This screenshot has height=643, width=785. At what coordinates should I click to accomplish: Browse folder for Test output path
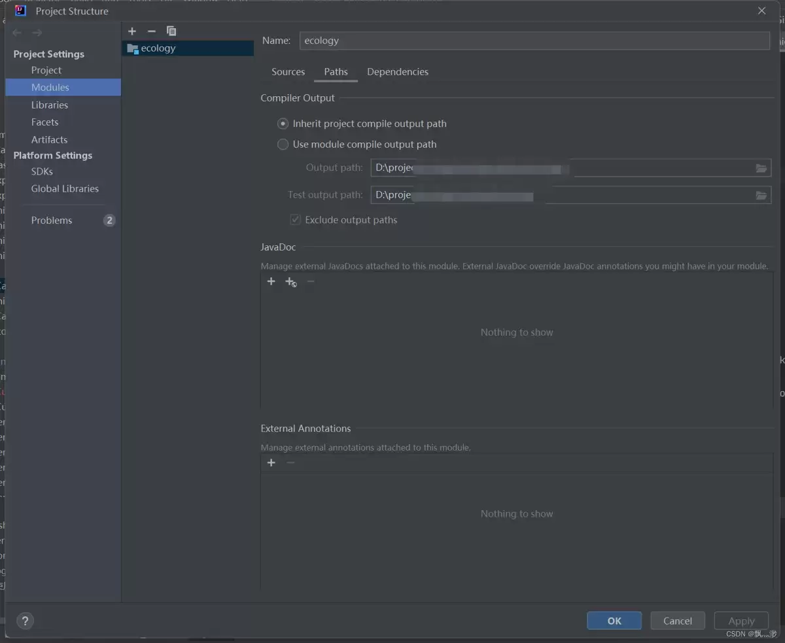pos(761,195)
